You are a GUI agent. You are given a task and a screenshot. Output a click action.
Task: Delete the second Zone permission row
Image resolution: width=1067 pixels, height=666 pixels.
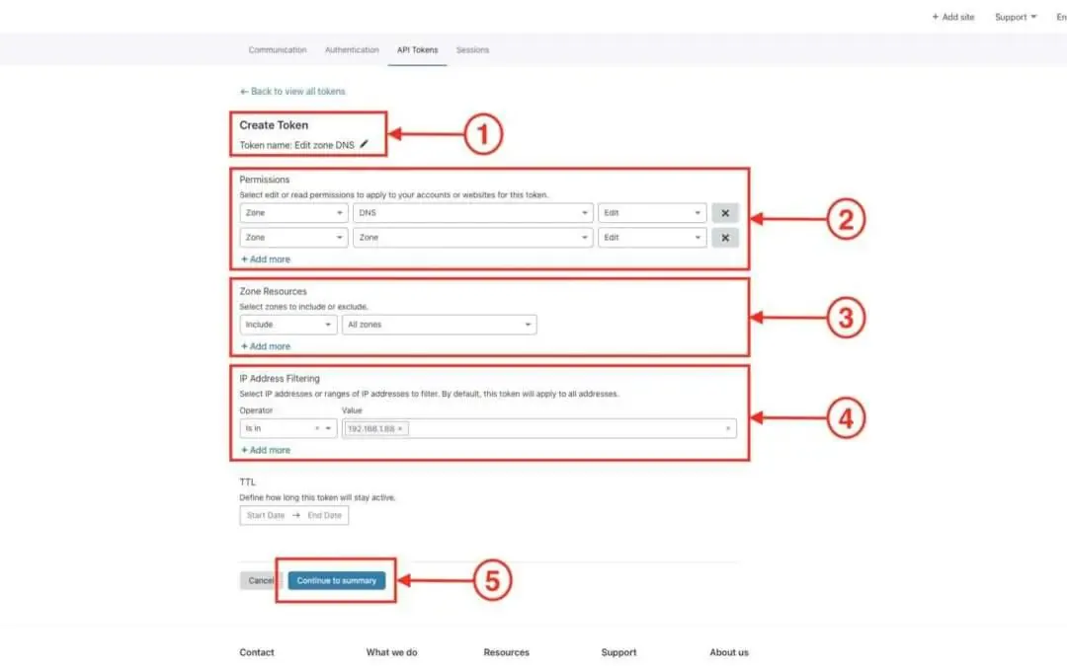pyautogui.click(x=725, y=237)
